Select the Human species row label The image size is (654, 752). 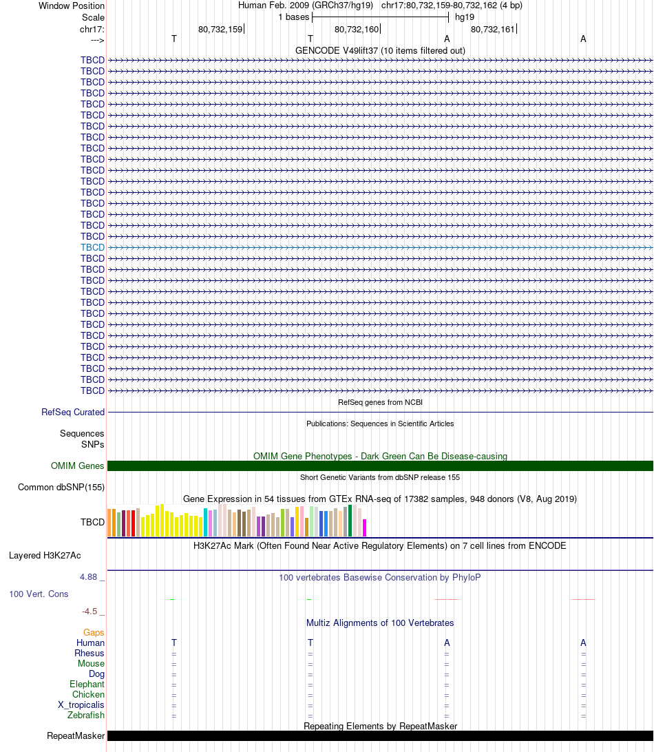[91, 643]
